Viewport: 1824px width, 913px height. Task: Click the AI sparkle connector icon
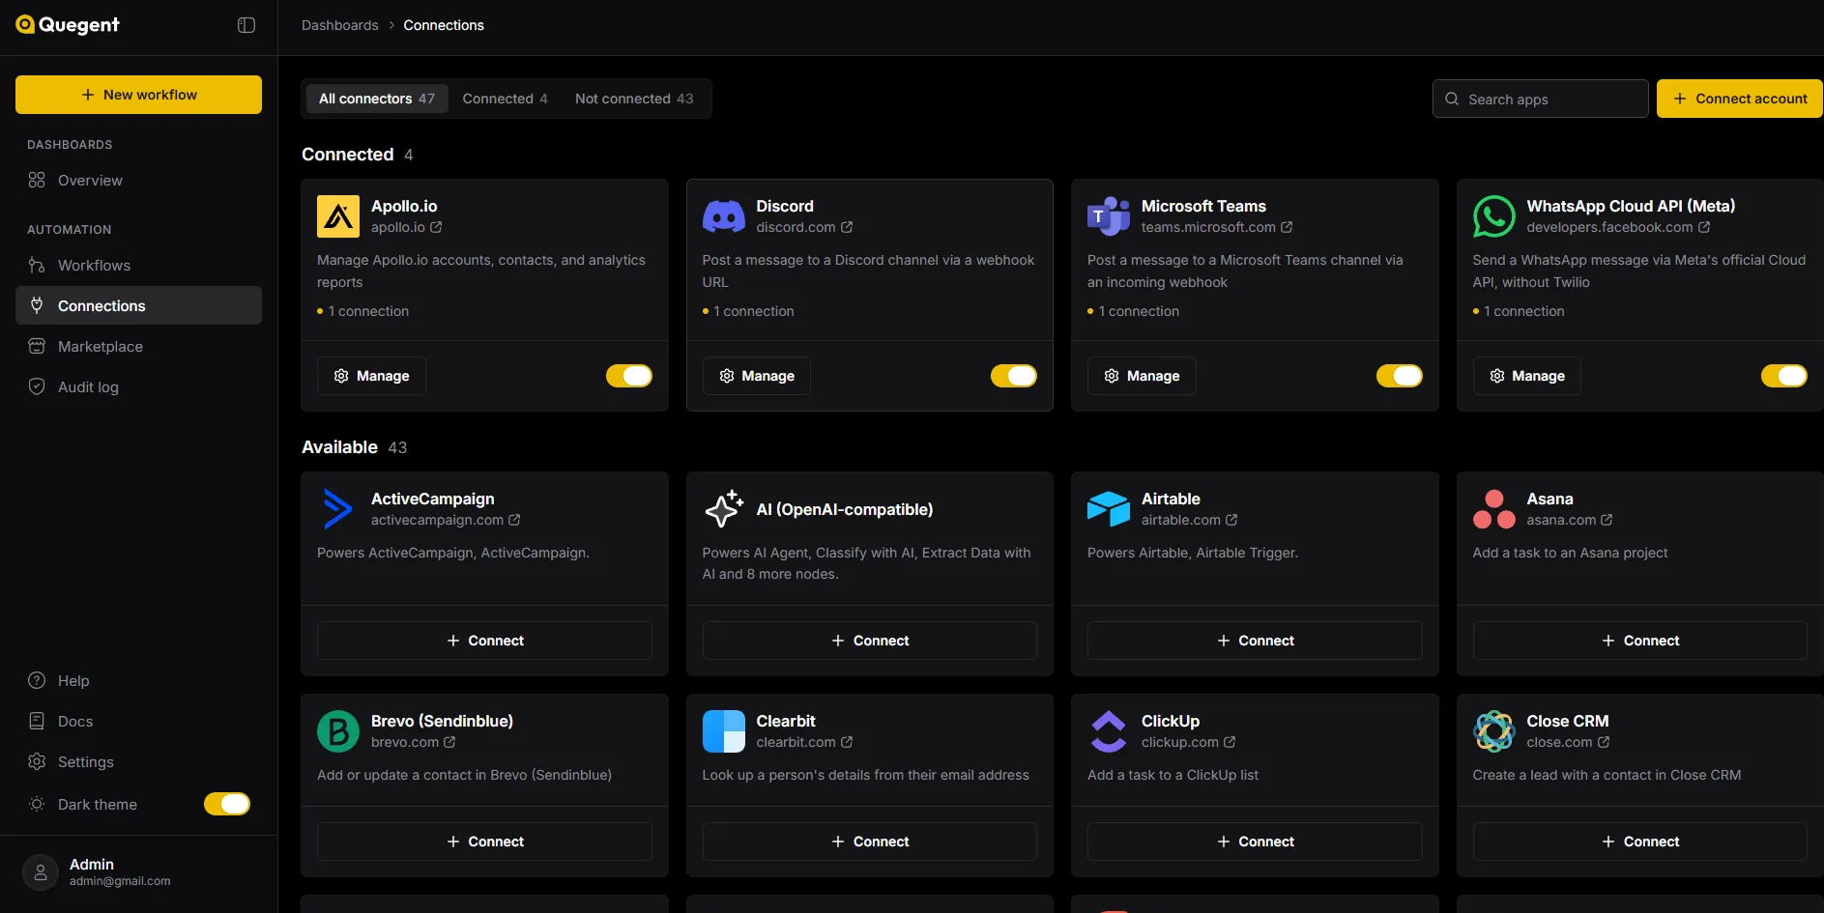click(724, 509)
